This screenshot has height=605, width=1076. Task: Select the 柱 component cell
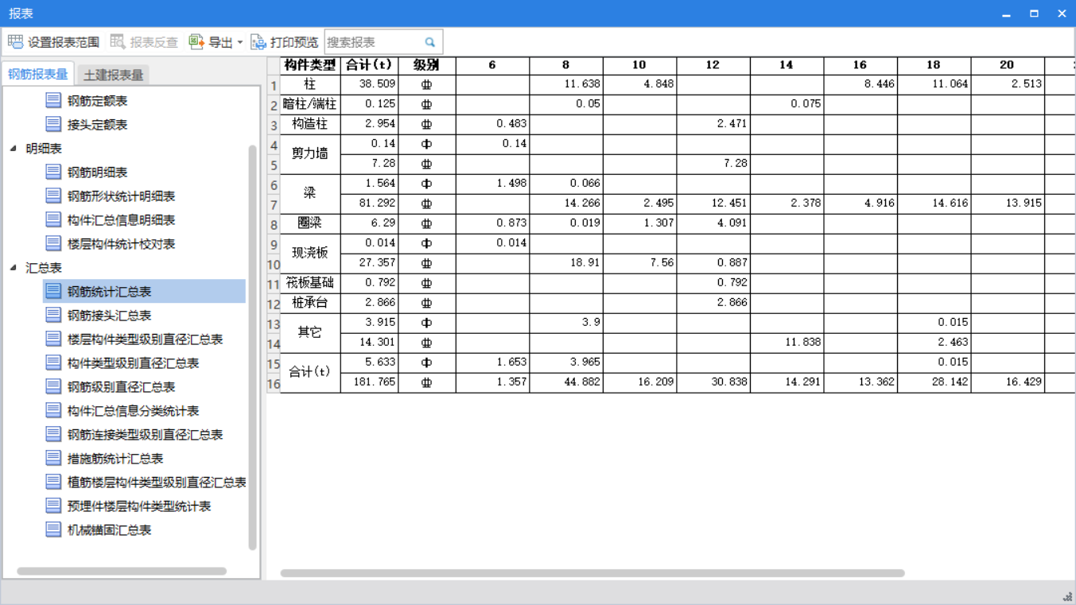pyautogui.click(x=310, y=84)
